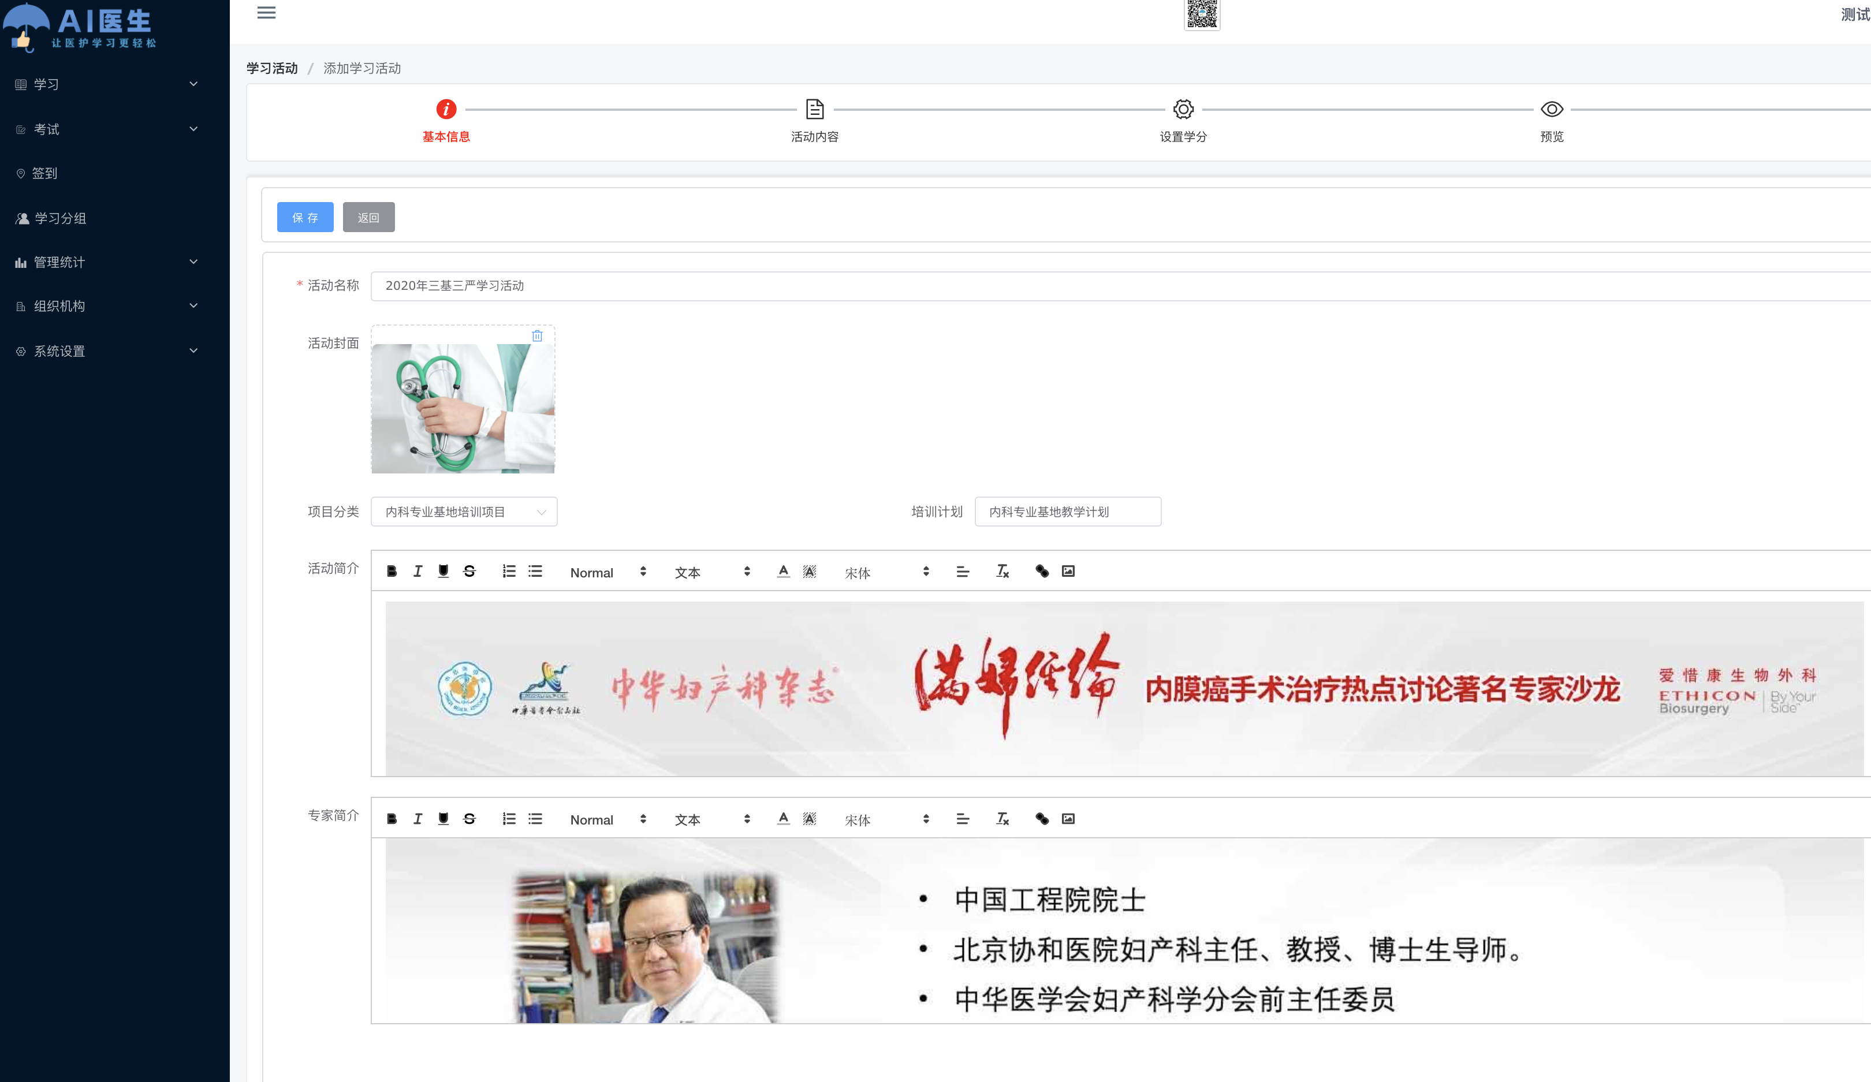Image resolution: width=1871 pixels, height=1082 pixels.
Task: Click the expert photo in 专家简介 editor
Action: (x=647, y=947)
